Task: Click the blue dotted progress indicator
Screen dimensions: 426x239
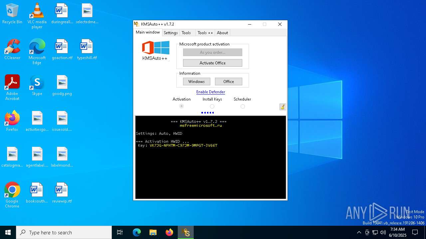Action: tap(207, 113)
